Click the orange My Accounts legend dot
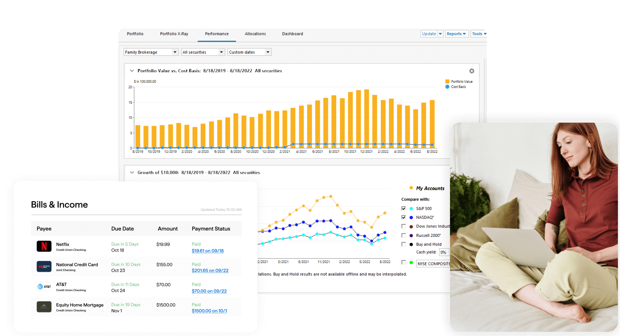620x336 pixels. point(411,188)
